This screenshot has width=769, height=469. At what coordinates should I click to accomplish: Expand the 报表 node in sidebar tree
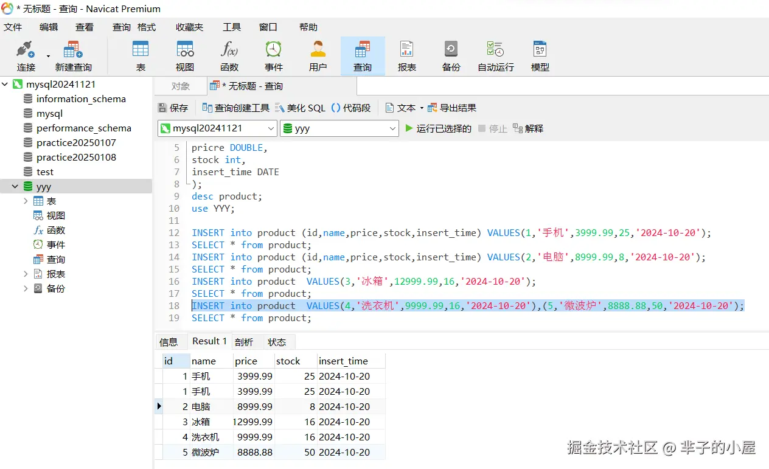26,274
